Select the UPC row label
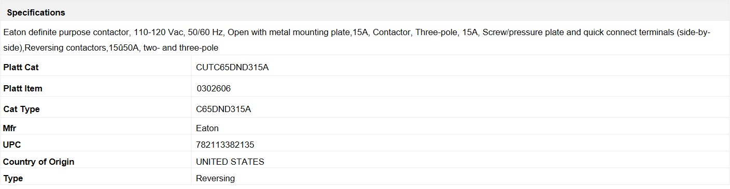 (x=12, y=145)
